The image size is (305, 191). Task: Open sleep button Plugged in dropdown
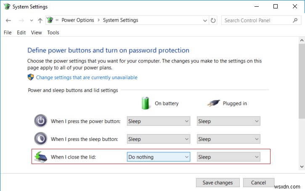(x=228, y=139)
